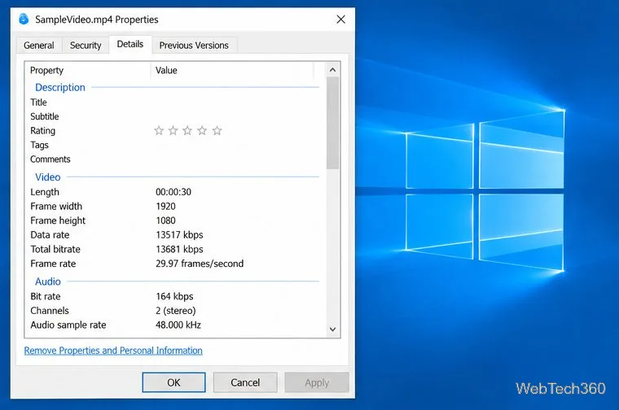Set rating to three stars
Image resolution: width=619 pixels, height=410 pixels.
point(187,130)
